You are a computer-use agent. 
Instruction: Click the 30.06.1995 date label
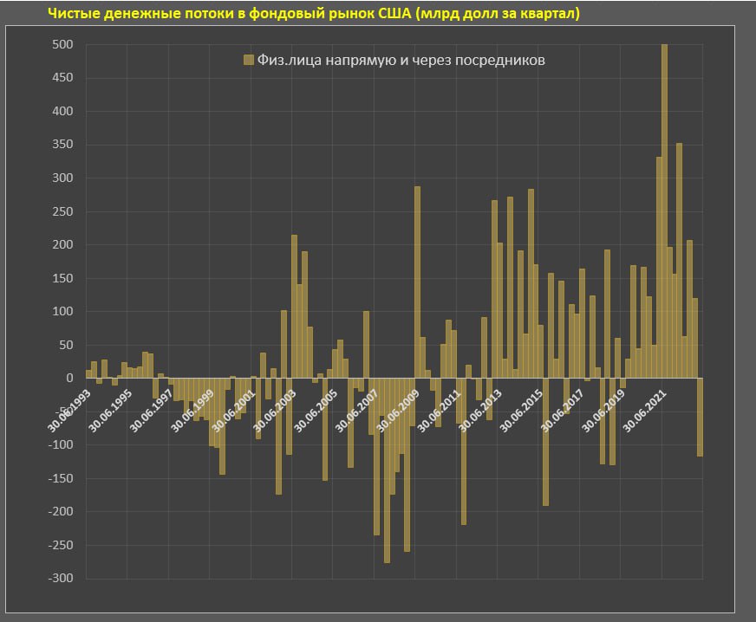pyautogui.click(x=110, y=407)
